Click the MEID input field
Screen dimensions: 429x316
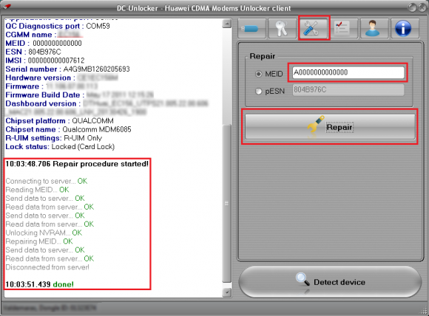(x=348, y=72)
